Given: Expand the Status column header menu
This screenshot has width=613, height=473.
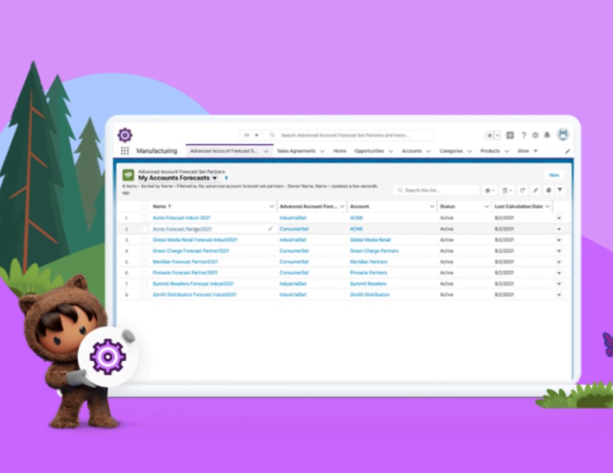Looking at the screenshot, I should click(487, 206).
